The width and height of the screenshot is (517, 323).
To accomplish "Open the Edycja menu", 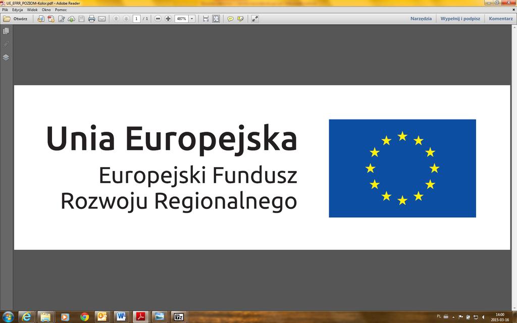I will [x=18, y=10].
